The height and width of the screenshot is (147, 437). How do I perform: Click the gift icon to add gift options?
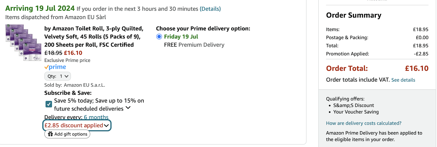coord(51,134)
